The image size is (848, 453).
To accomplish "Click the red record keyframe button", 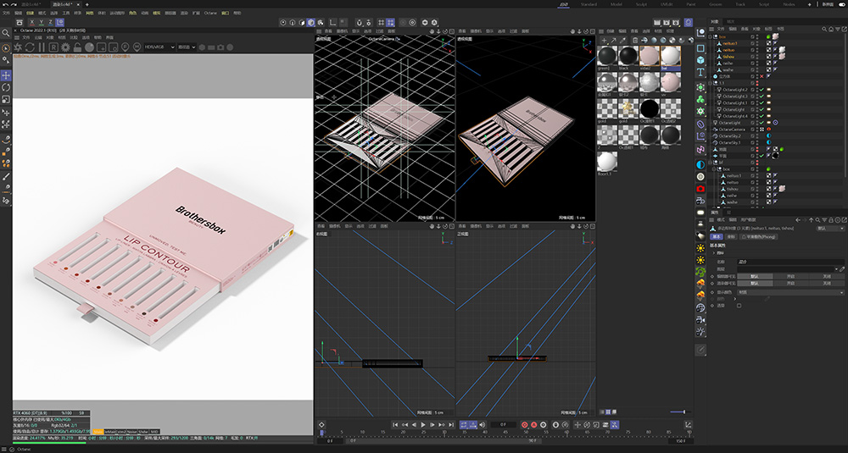I will coord(524,425).
